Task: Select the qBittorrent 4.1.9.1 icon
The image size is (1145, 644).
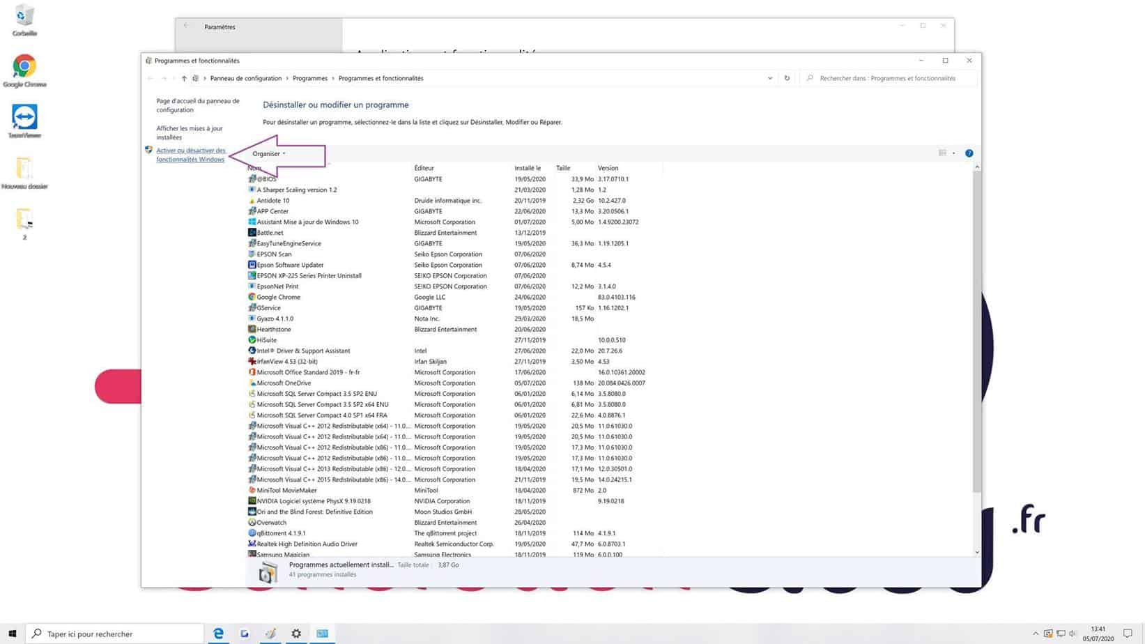Action: tap(252, 533)
